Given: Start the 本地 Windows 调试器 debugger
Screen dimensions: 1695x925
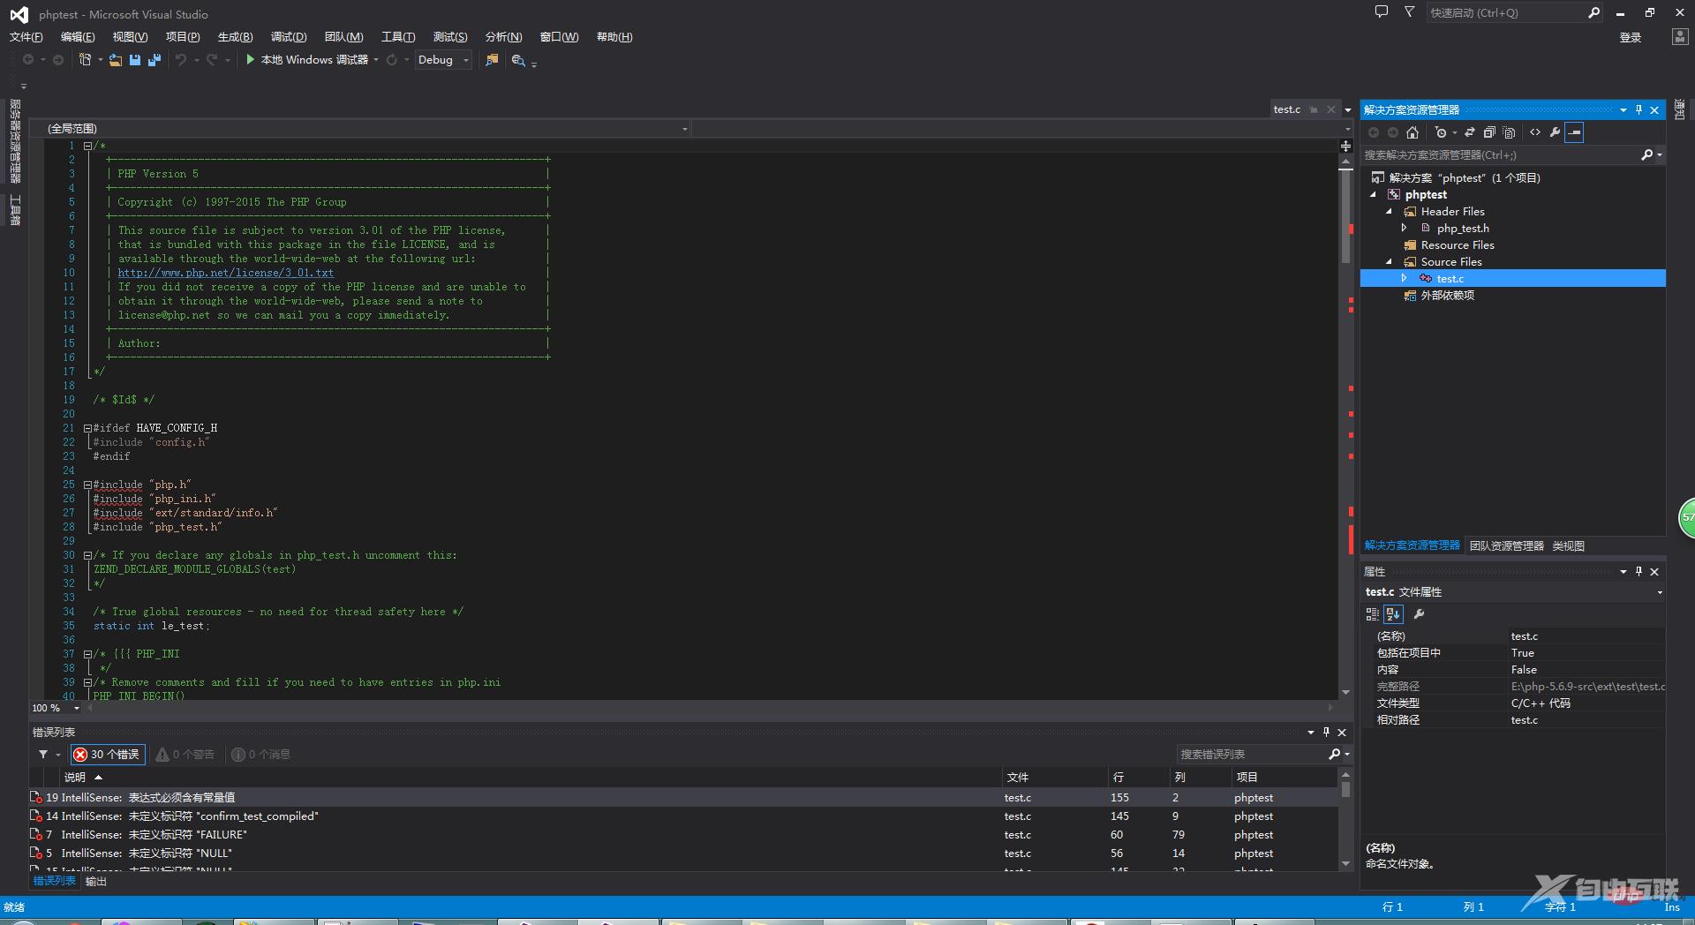Looking at the screenshot, I should (307, 60).
